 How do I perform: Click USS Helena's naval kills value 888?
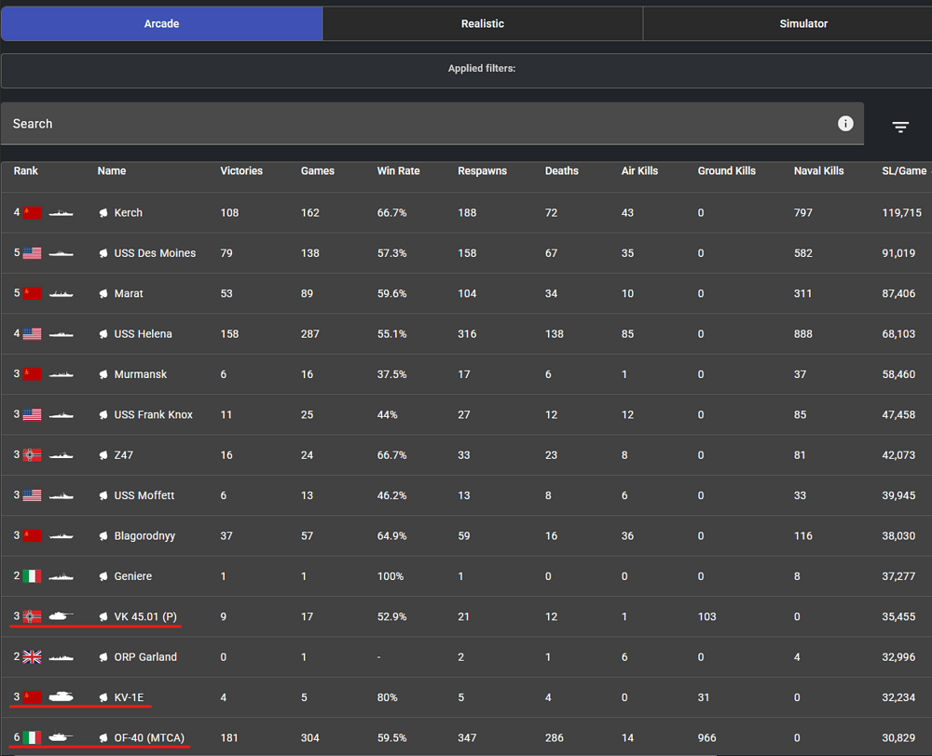click(x=803, y=333)
